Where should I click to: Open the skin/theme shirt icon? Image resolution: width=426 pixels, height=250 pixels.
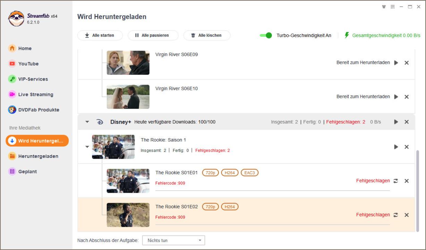pyautogui.click(x=384, y=7)
